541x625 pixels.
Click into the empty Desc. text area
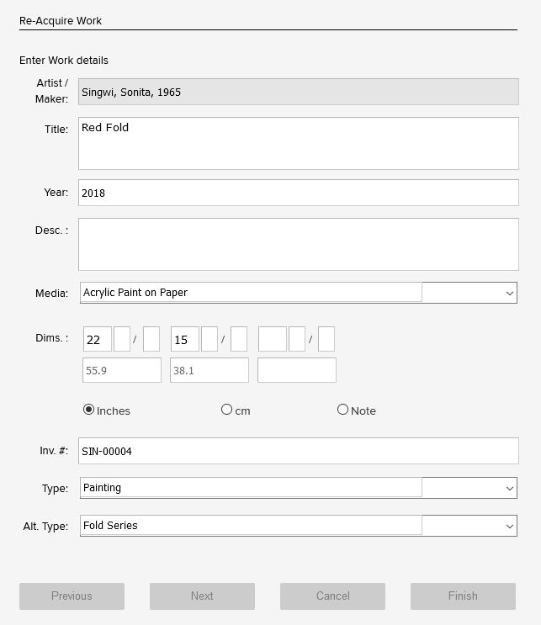(x=298, y=244)
